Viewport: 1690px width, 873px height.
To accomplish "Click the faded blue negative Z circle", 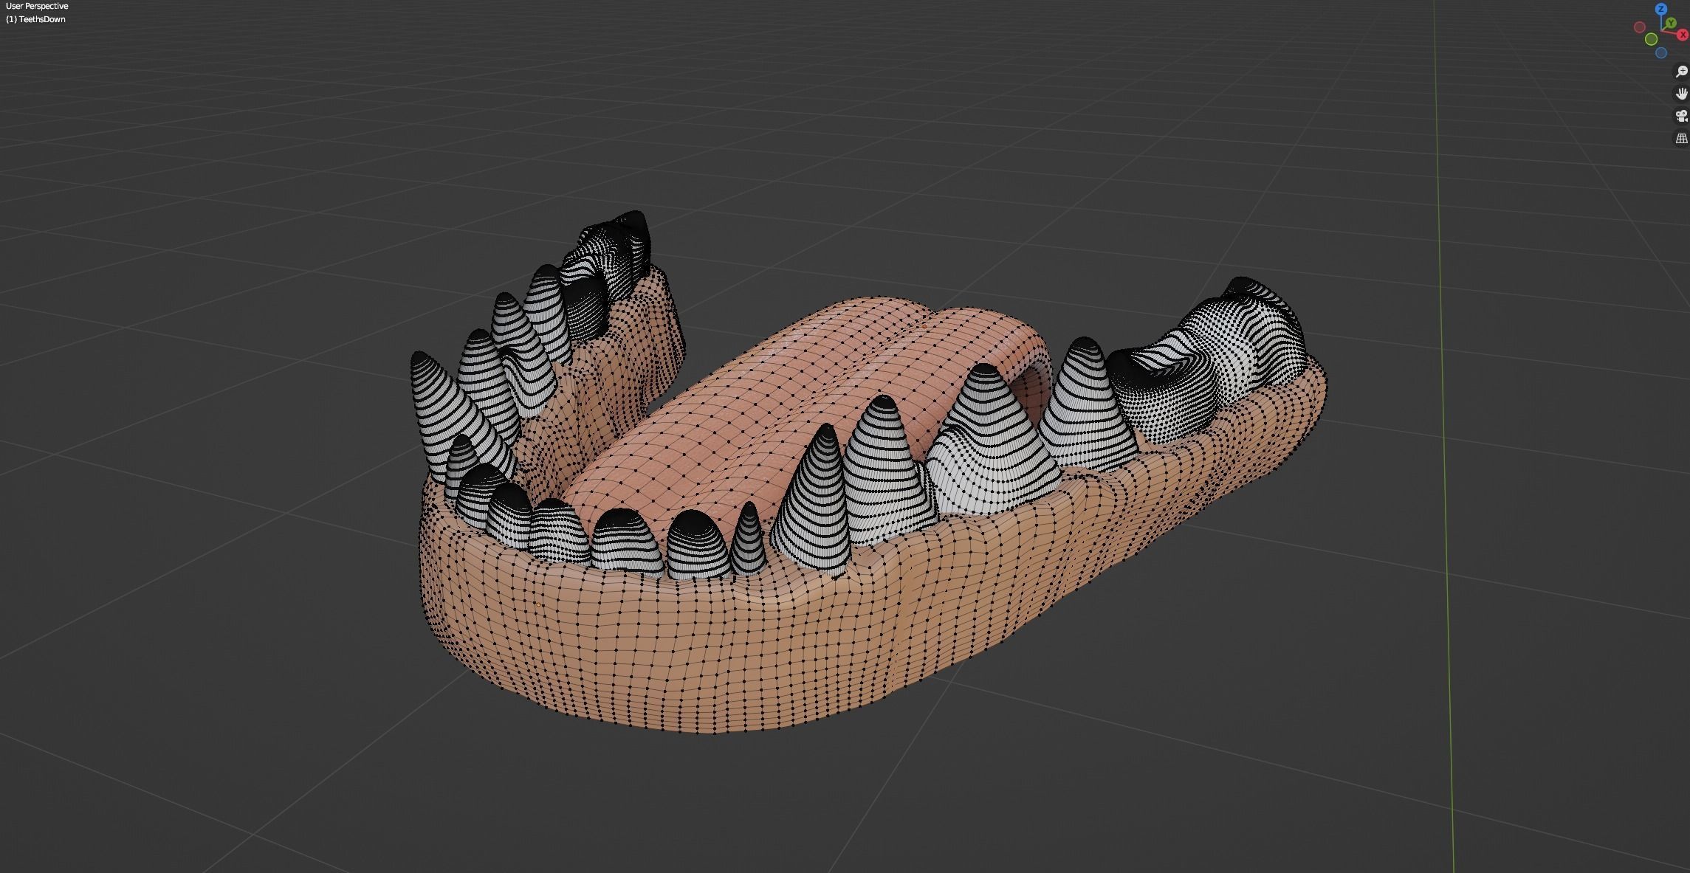I will pos(1661,53).
